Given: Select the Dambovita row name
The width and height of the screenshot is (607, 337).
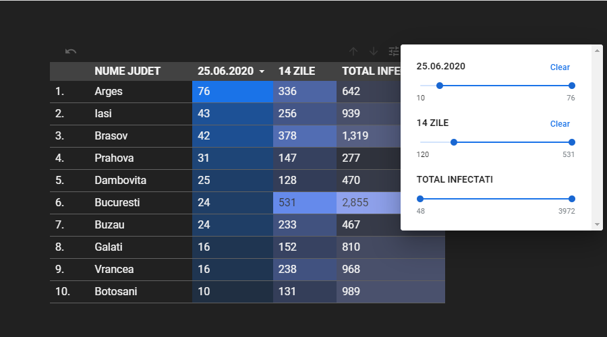Looking at the screenshot, I should point(121,181).
